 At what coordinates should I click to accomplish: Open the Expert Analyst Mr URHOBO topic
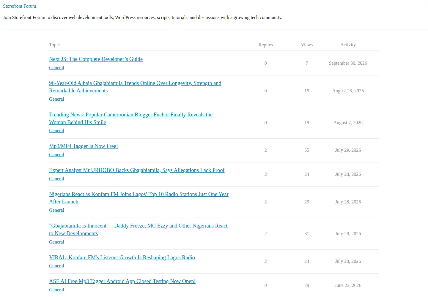[x=137, y=170]
